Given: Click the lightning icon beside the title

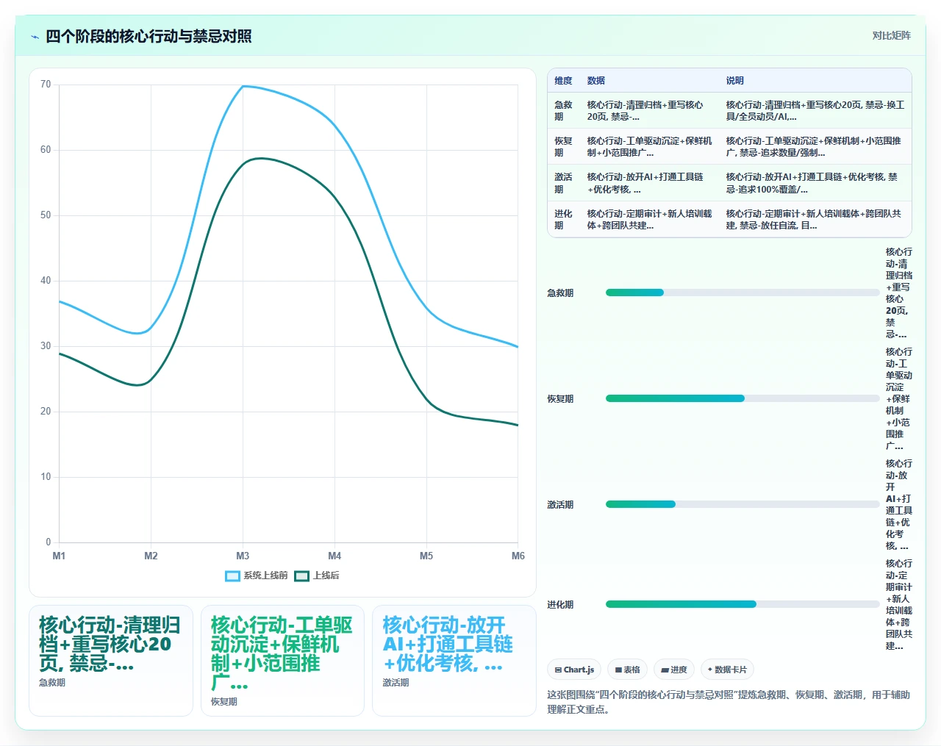Looking at the screenshot, I should pyautogui.click(x=35, y=37).
